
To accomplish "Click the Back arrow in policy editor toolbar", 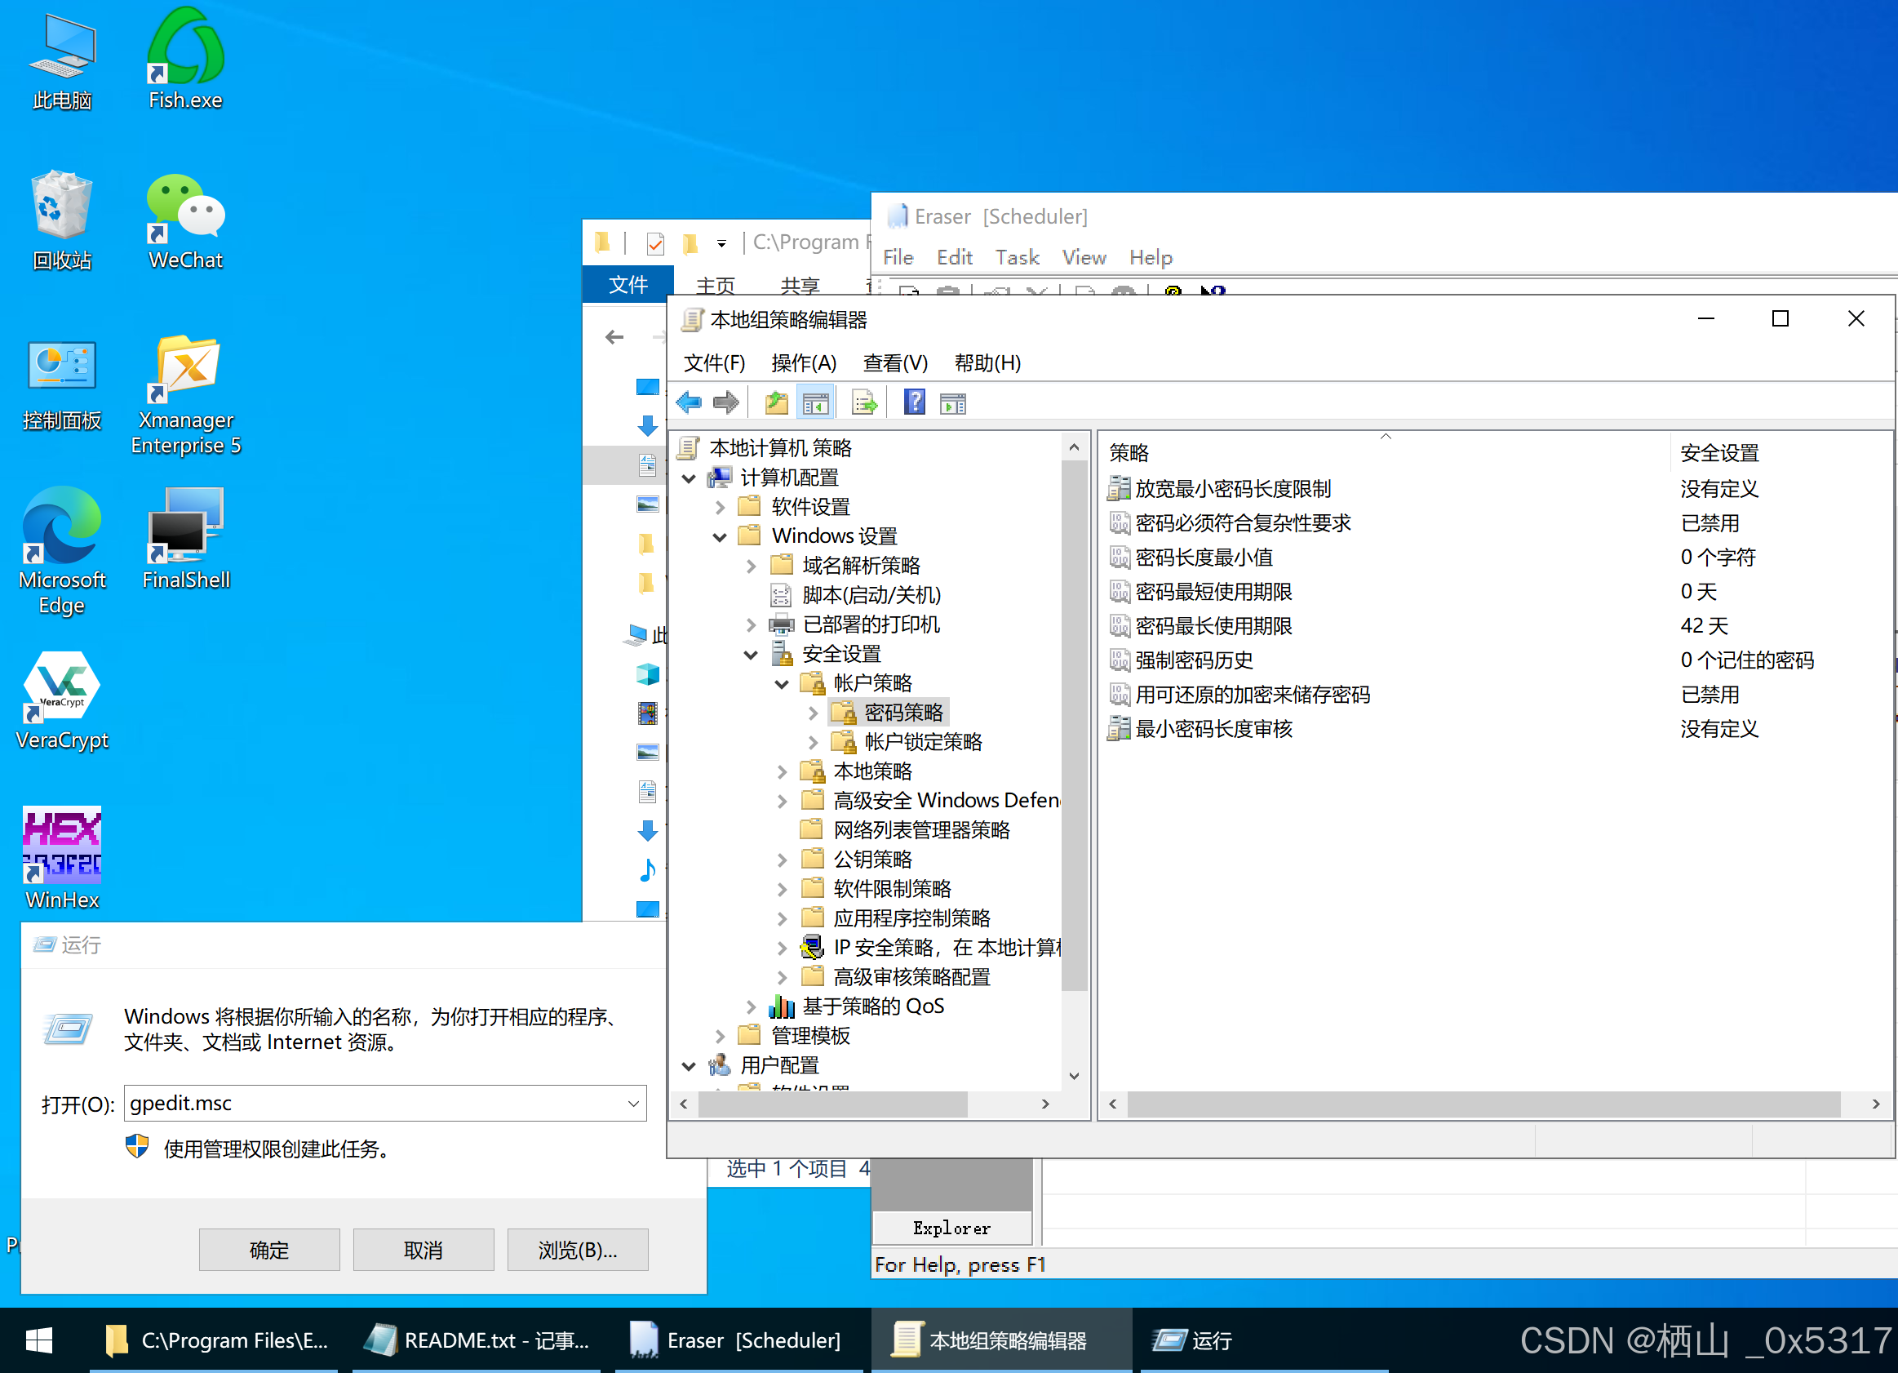I will click(689, 403).
